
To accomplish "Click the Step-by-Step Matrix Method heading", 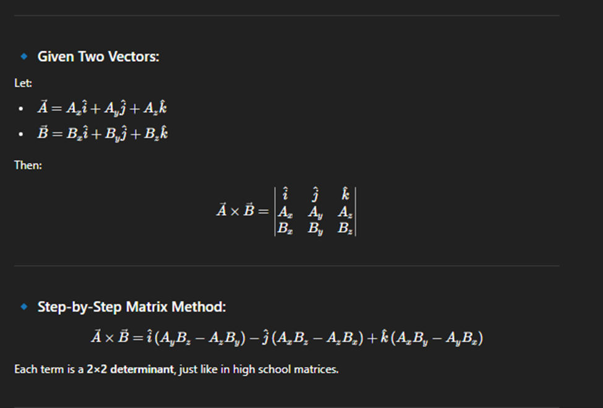I will coord(132,307).
